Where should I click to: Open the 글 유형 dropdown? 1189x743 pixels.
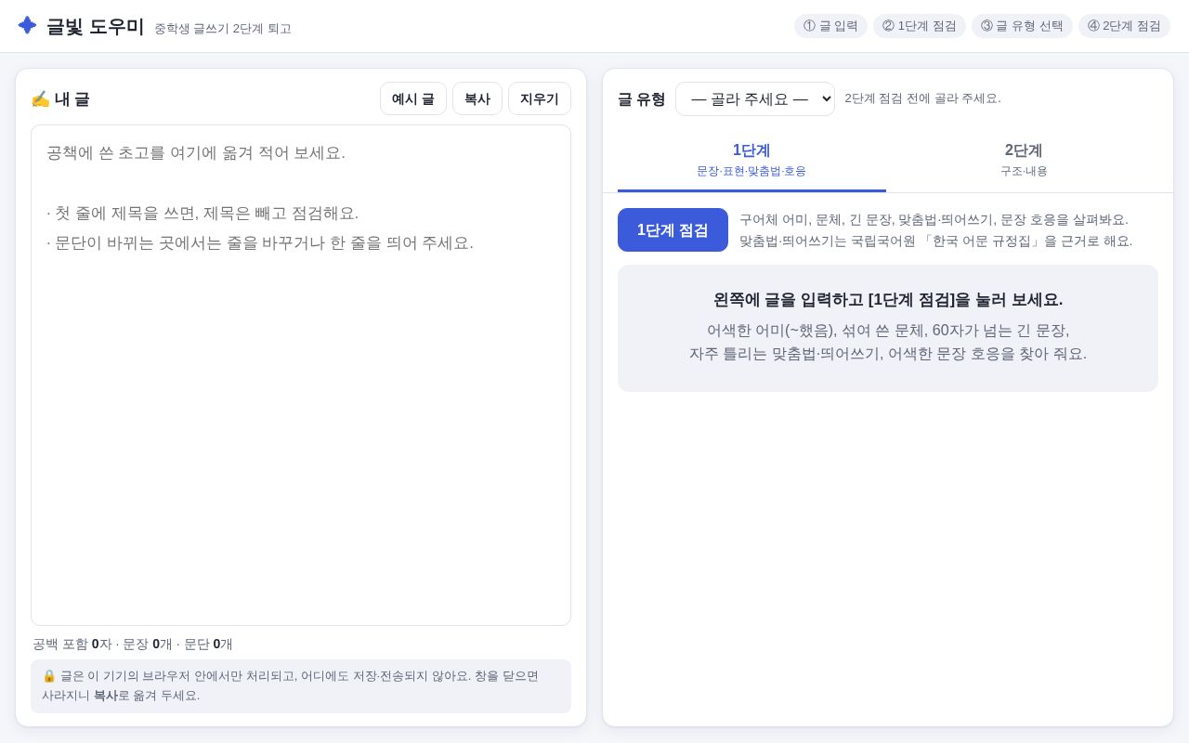755,98
